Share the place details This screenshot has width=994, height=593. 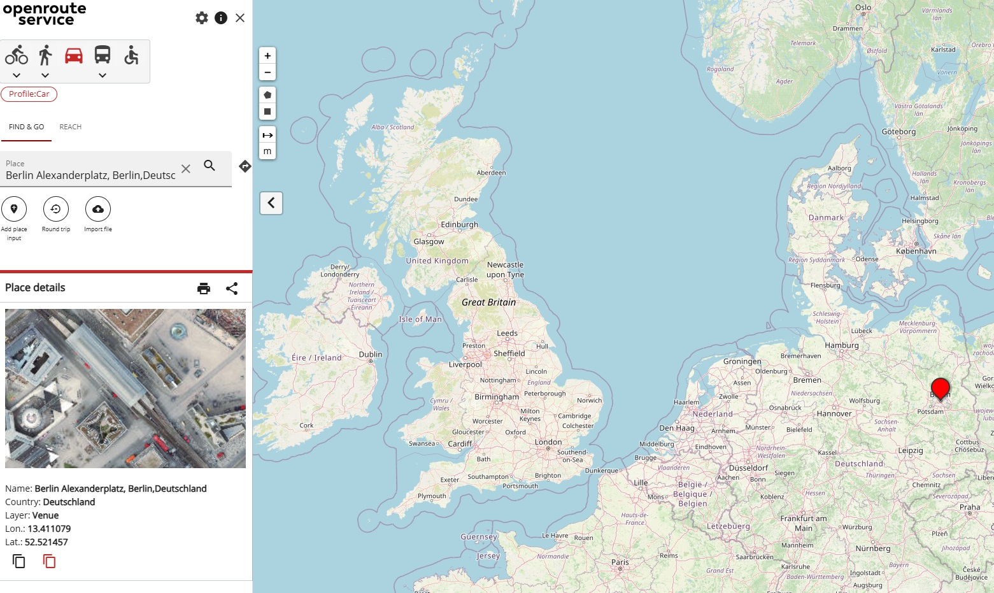(232, 289)
